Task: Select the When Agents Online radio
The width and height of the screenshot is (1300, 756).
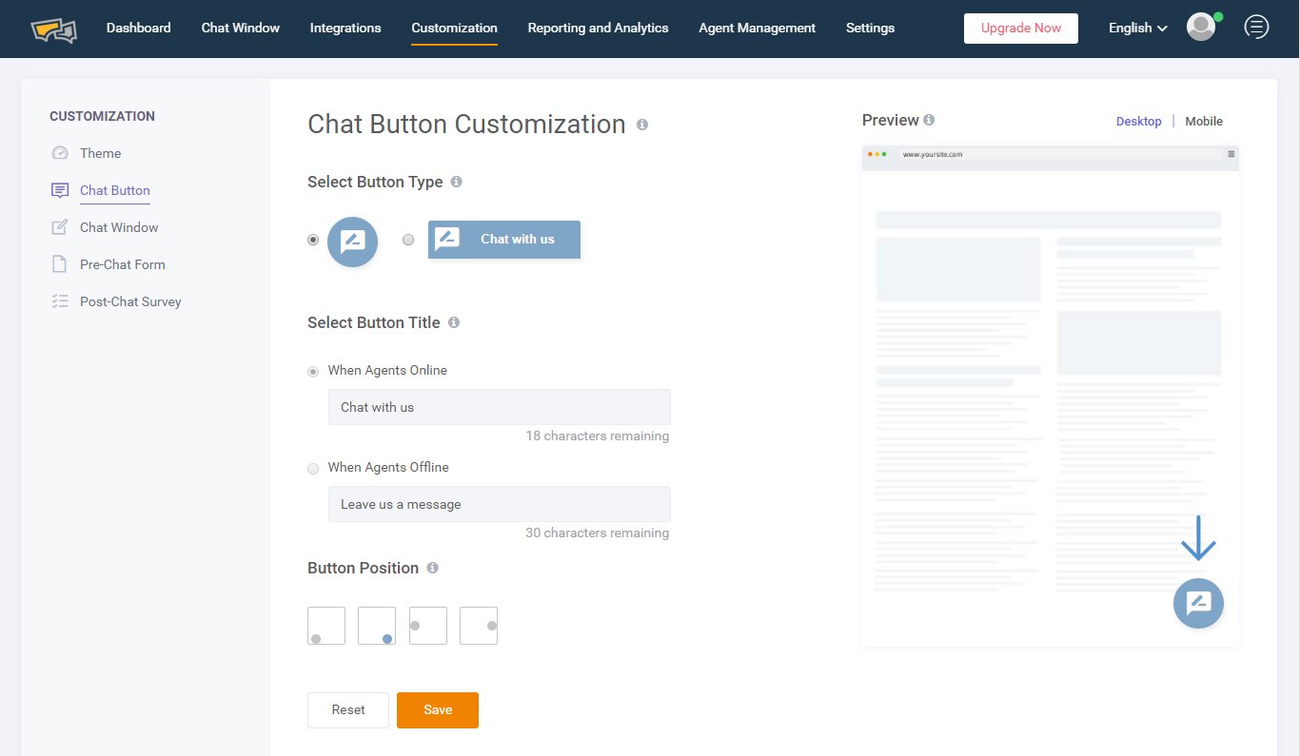Action: pos(313,371)
